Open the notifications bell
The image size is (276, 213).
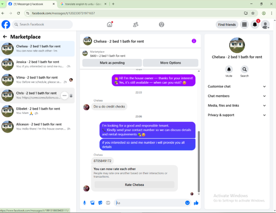coord(255,24)
